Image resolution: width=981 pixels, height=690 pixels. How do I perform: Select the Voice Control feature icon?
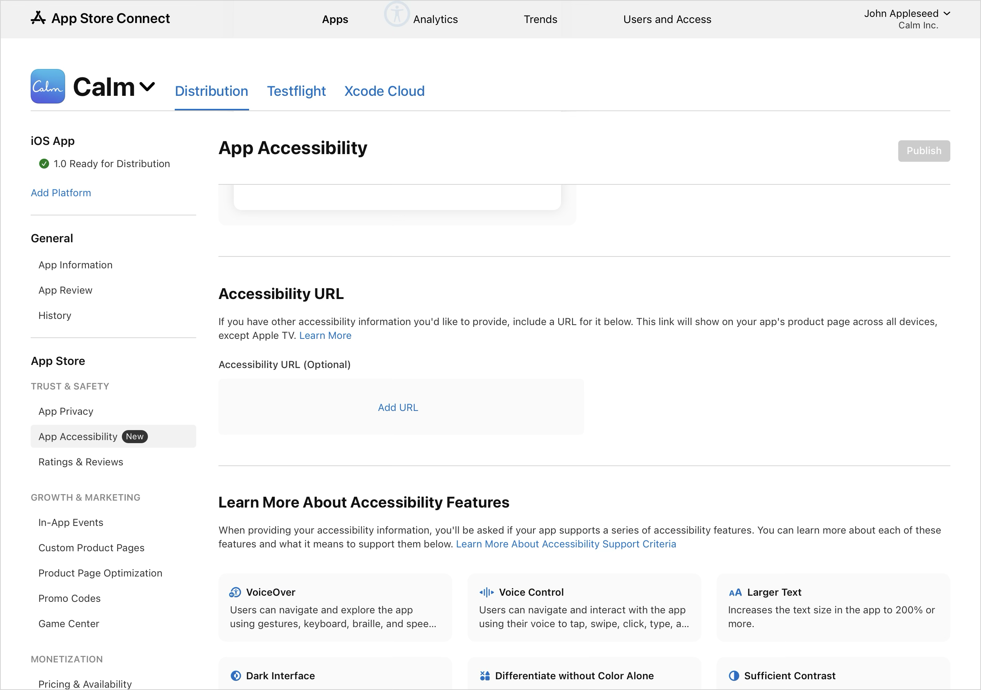[487, 592]
